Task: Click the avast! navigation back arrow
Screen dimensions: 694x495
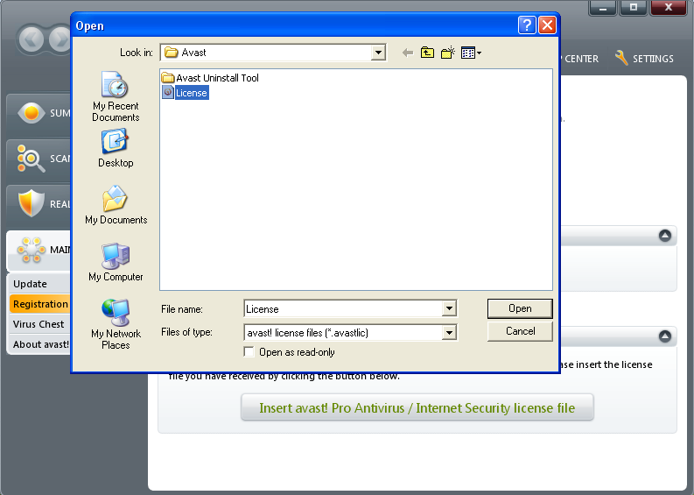Action: coord(32,40)
